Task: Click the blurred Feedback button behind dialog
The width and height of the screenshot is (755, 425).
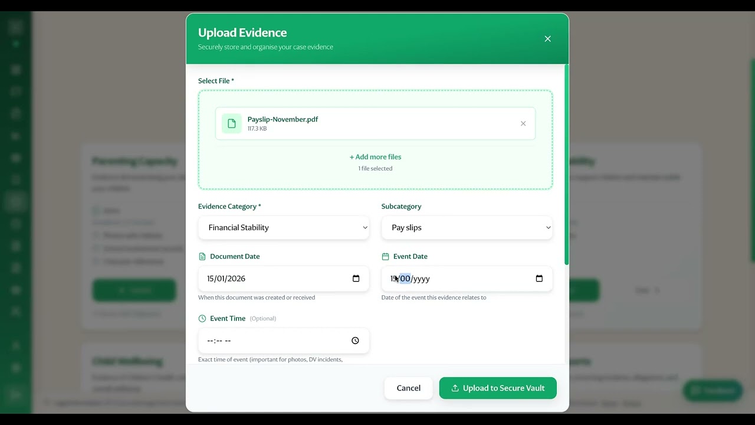Action: 713,390
